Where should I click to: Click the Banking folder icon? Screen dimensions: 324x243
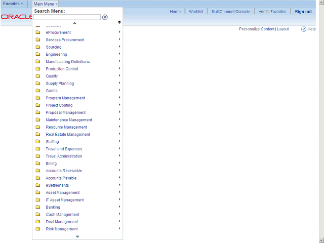[38, 207]
